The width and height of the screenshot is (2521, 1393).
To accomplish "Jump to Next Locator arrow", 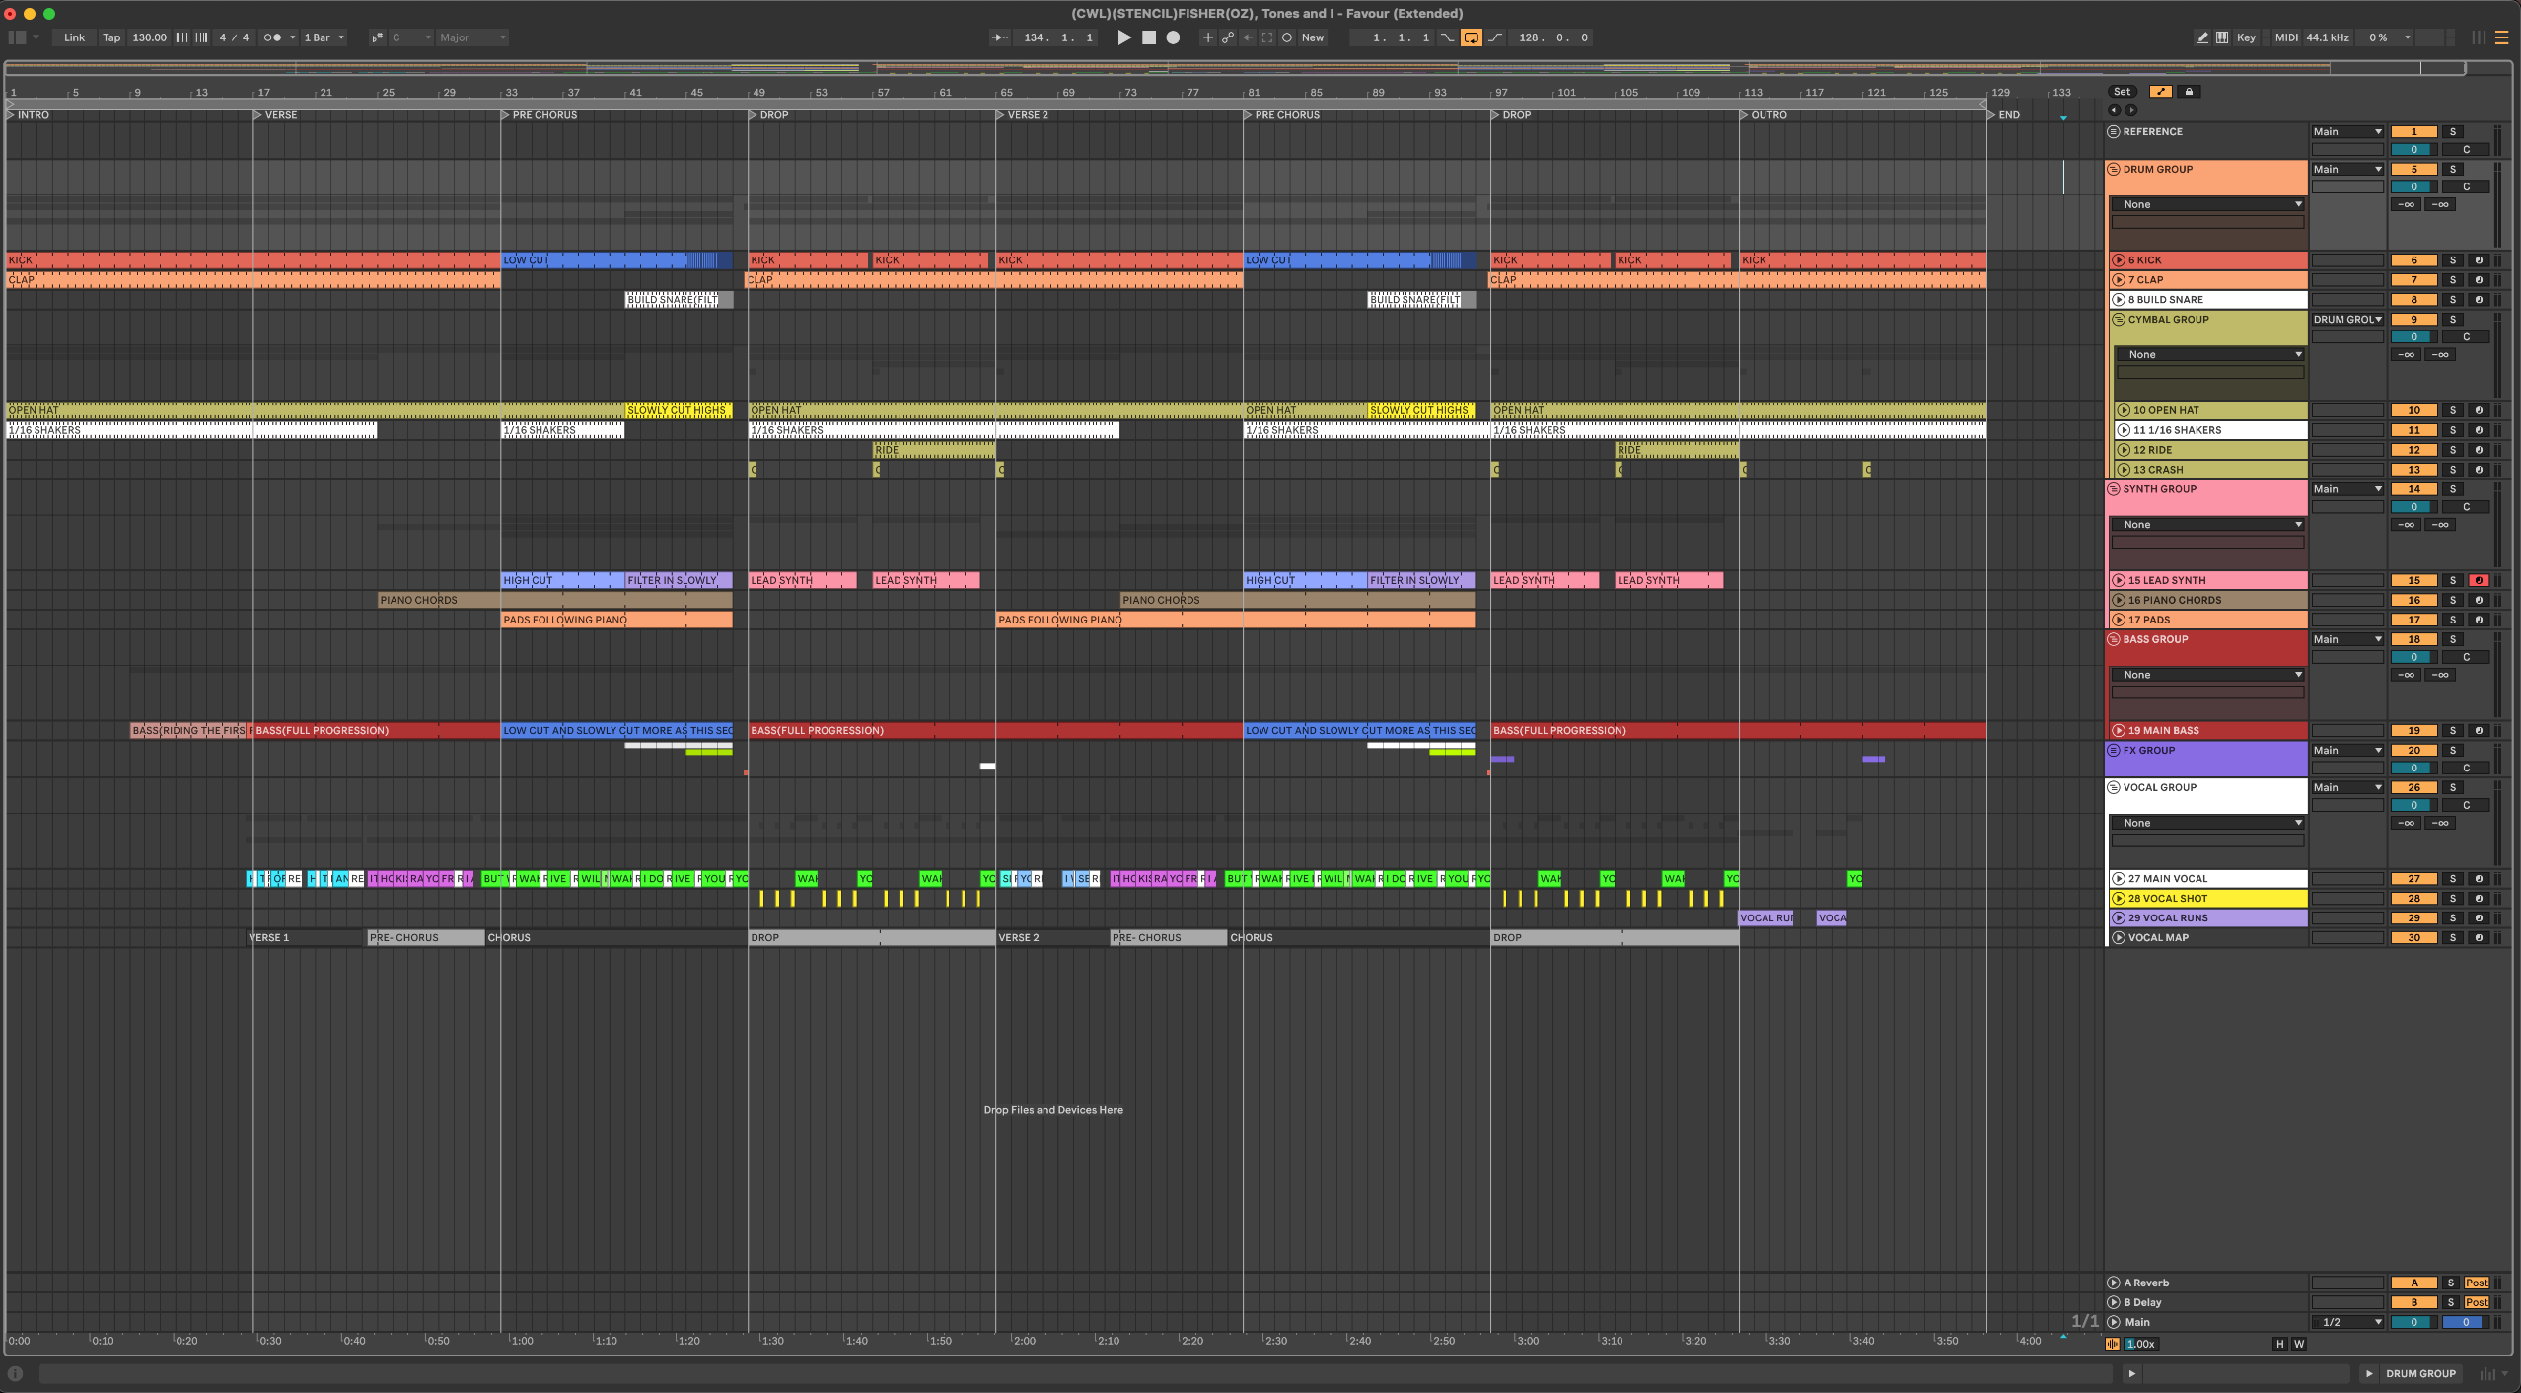I will point(2130,110).
